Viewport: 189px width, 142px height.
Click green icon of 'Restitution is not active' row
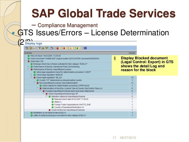pos(32,113)
